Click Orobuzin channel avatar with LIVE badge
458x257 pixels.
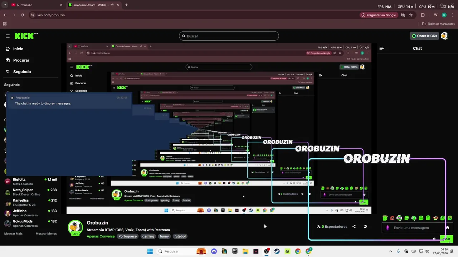tap(75, 228)
